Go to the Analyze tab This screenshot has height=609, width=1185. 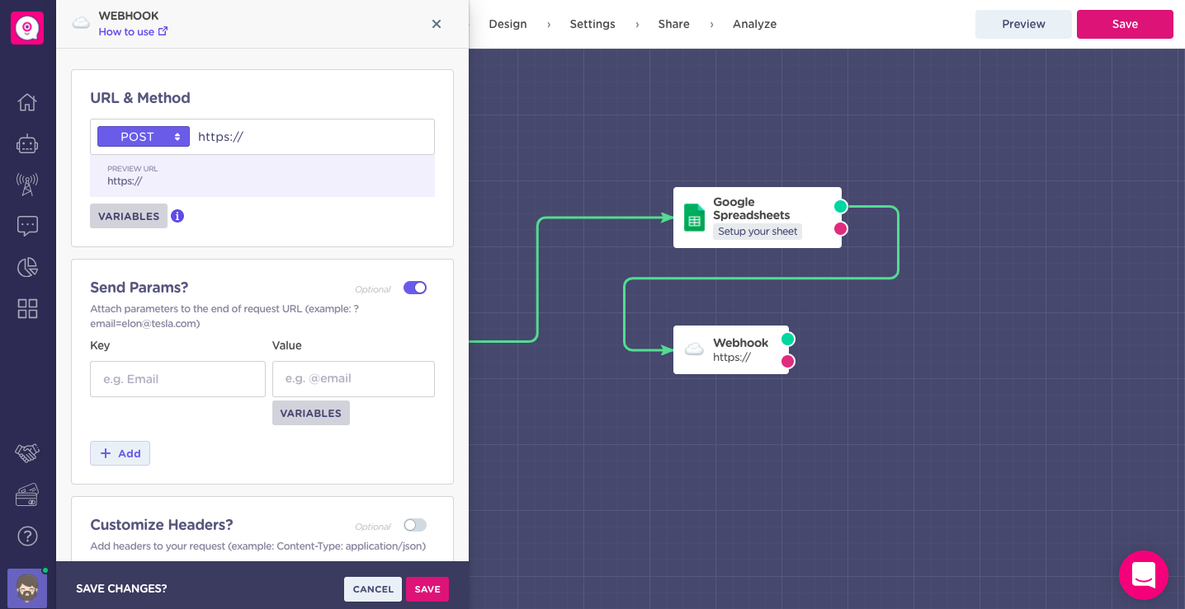click(754, 24)
